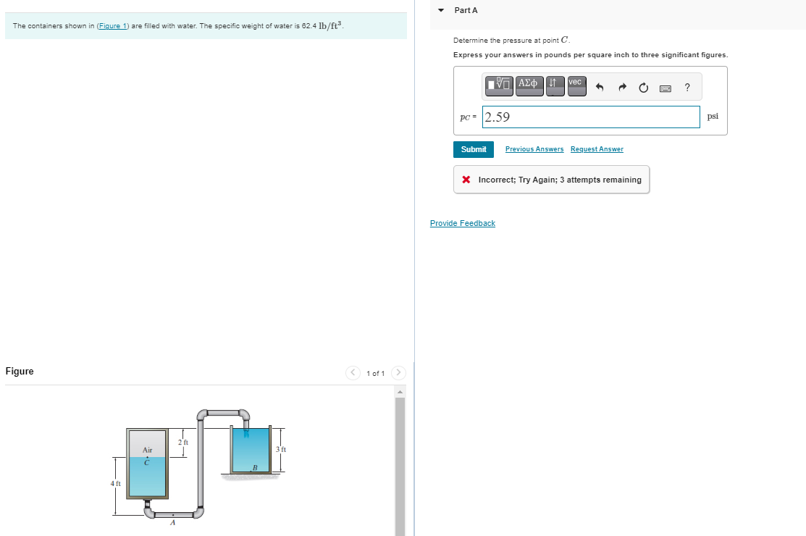Reset the answer with the circular arrow icon
The width and height of the screenshot is (806, 536).
point(643,86)
